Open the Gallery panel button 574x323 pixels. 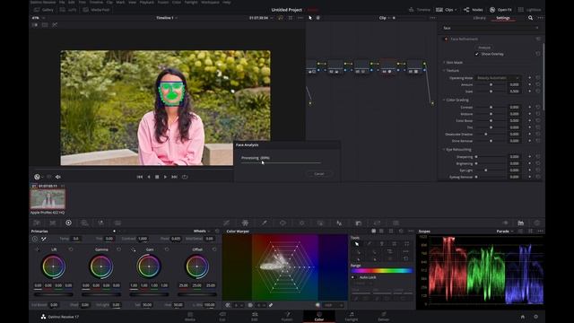click(x=44, y=10)
